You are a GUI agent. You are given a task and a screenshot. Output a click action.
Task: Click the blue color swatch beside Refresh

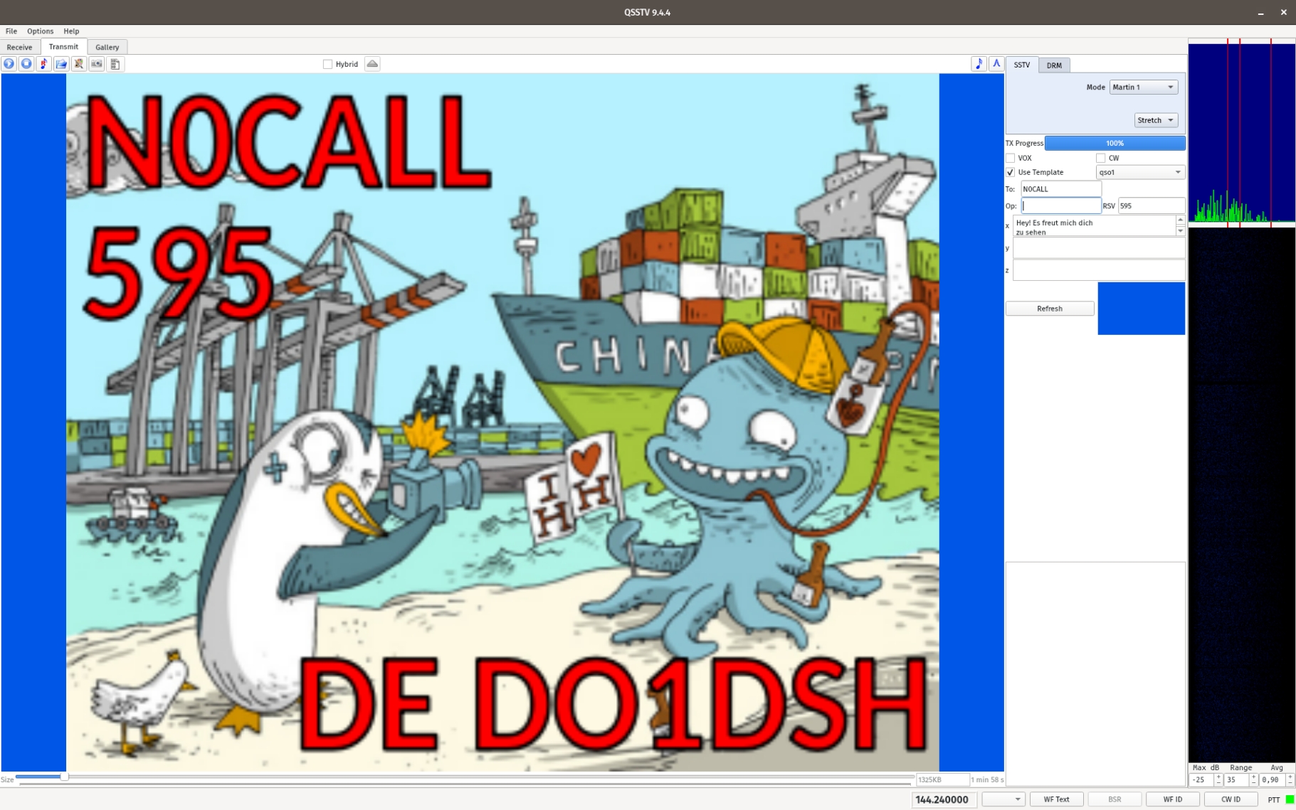point(1141,309)
